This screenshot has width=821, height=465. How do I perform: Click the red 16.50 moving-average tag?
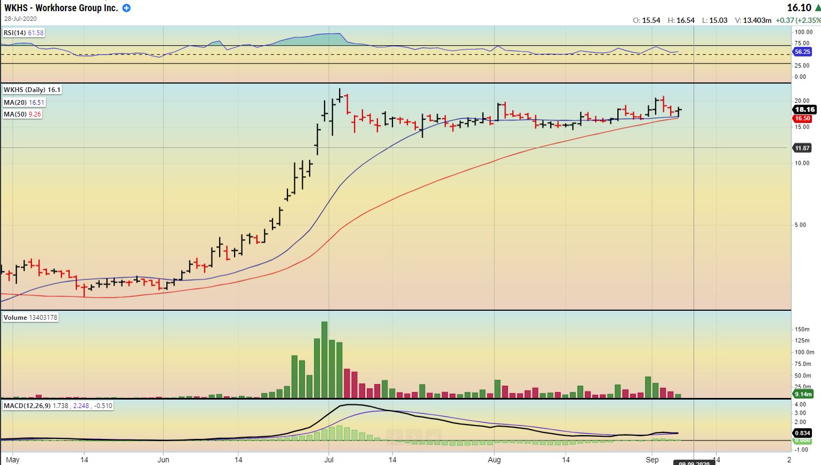pyautogui.click(x=803, y=119)
